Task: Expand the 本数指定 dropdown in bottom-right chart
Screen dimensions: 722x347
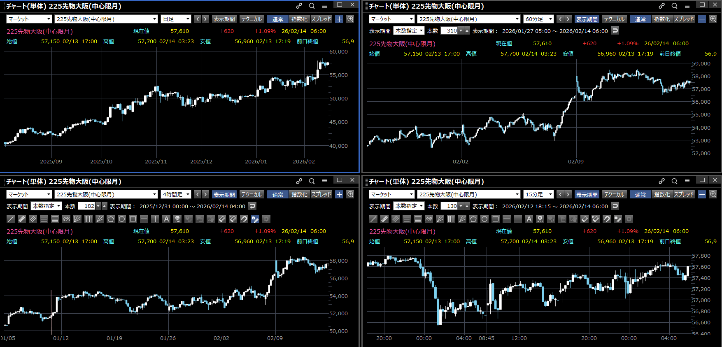Action: click(x=409, y=206)
